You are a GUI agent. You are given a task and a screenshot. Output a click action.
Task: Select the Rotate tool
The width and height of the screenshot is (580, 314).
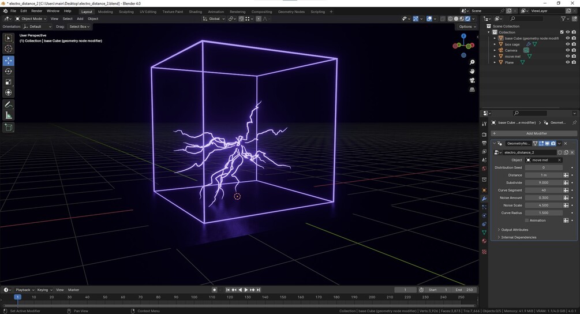click(9, 71)
